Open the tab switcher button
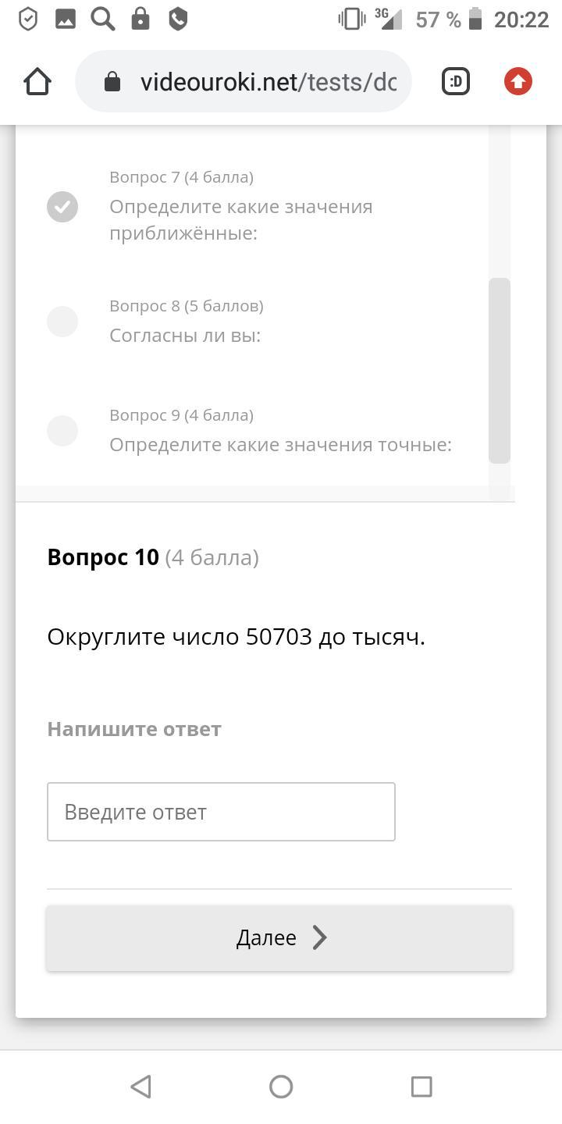This screenshot has width=562, height=1124. [456, 81]
